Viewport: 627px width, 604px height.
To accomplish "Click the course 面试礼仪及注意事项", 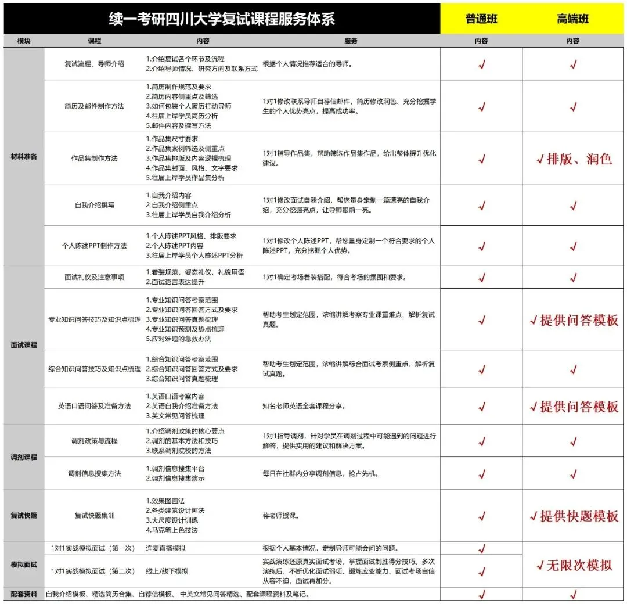I will (95, 277).
